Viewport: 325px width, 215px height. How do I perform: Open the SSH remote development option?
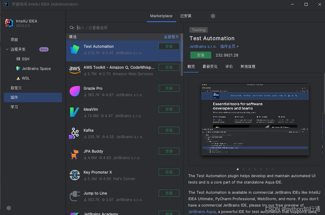25,59
